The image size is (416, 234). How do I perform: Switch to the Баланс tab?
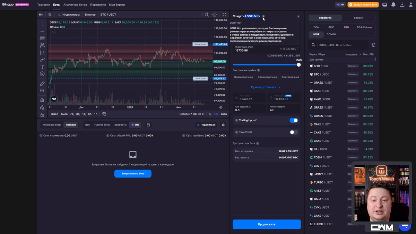point(358,18)
